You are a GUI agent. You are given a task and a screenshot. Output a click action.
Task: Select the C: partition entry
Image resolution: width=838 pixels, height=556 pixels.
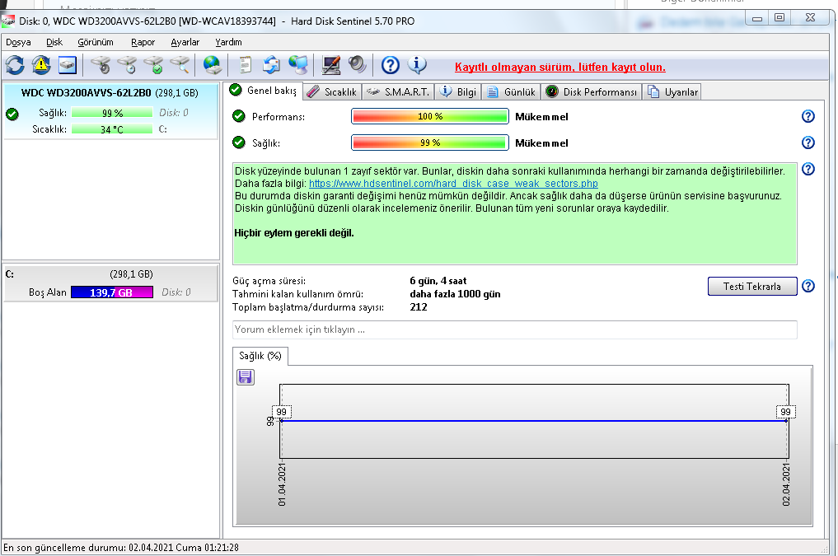(x=110, y=283)
